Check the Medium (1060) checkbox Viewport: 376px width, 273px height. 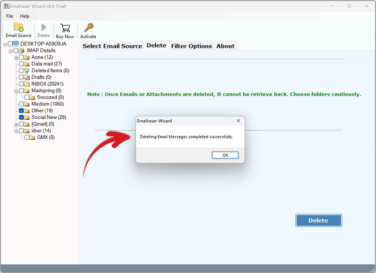21,104
